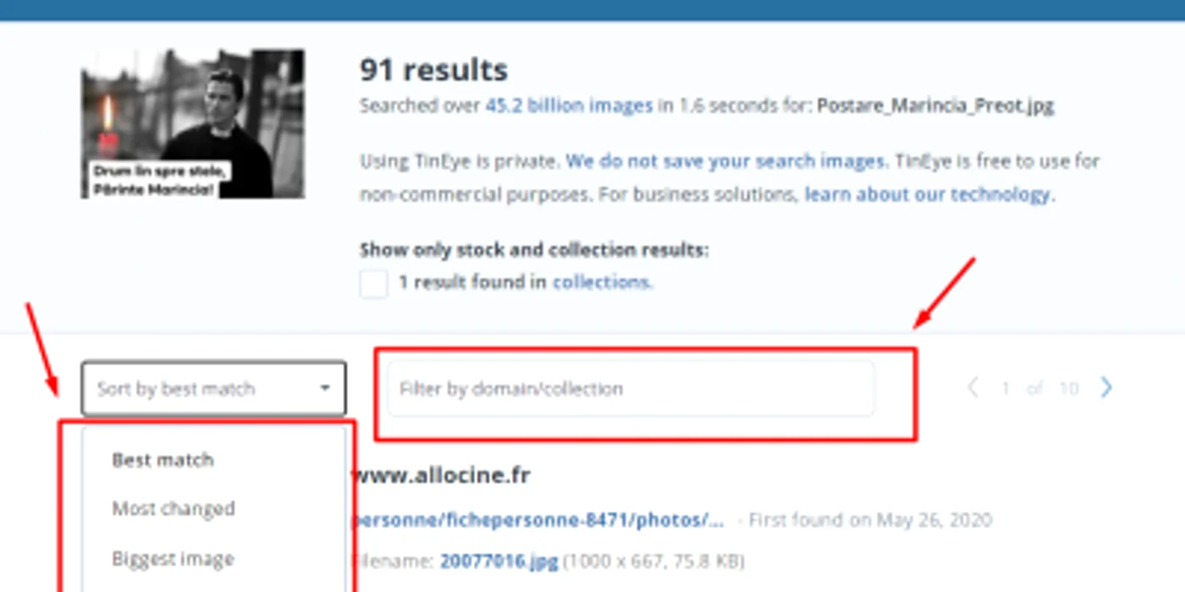Select Biggest image sort option

point(173,559)
